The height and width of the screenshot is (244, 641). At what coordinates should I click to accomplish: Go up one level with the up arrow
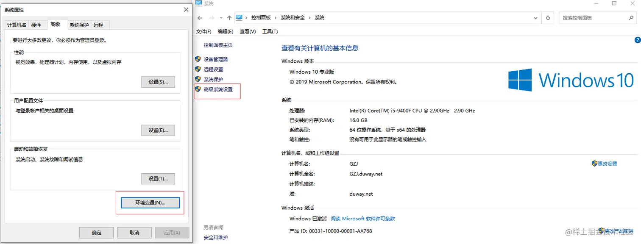point(229,18)
